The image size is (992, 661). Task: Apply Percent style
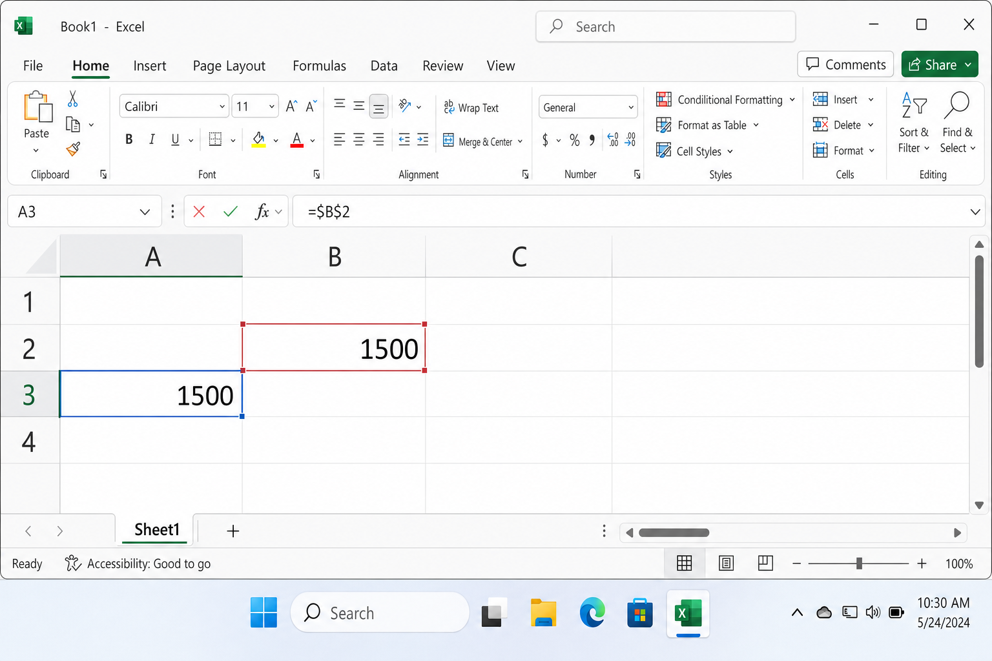[x=575, y=140]
